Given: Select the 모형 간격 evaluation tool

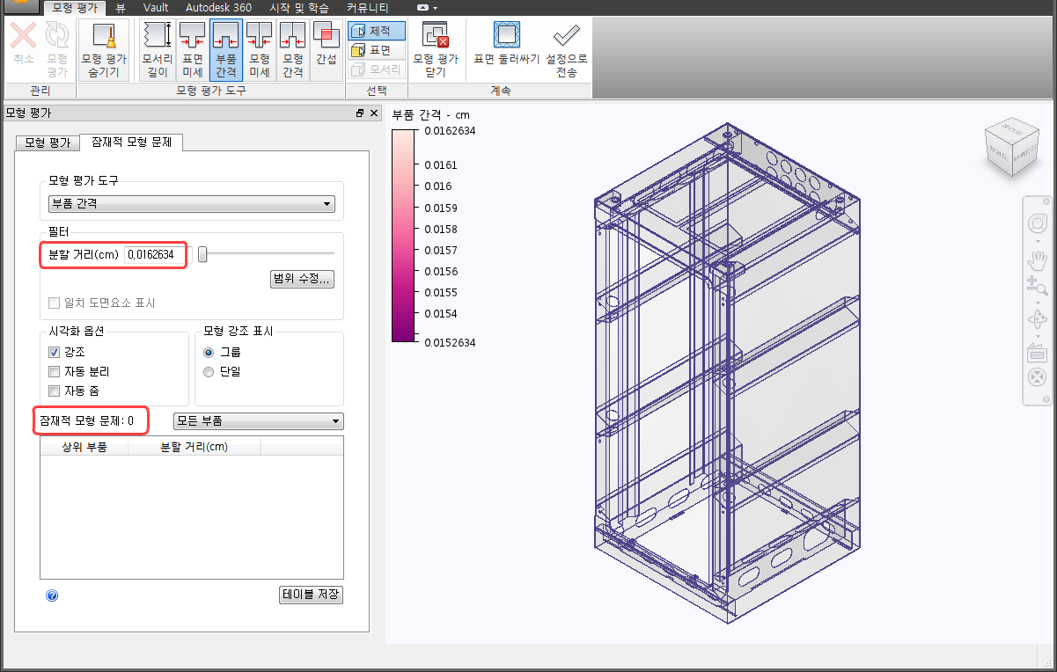Looking at the screenshot, I should tap(292, 50).
